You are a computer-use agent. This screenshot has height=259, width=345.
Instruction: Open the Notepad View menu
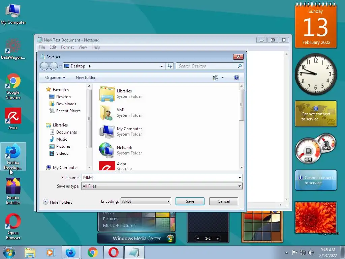click(x=83, y=47)
